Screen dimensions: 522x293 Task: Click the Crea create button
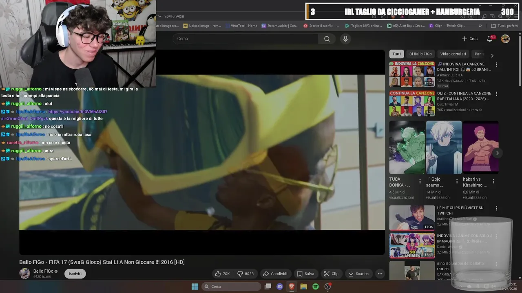click(x=470, y=39)
